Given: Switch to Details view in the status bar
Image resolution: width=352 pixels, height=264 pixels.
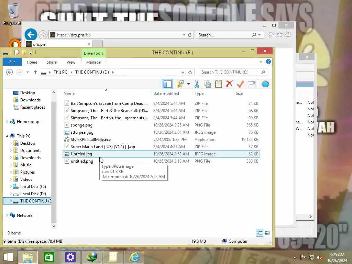Looking at the screenshot, I should coord(260,233).
